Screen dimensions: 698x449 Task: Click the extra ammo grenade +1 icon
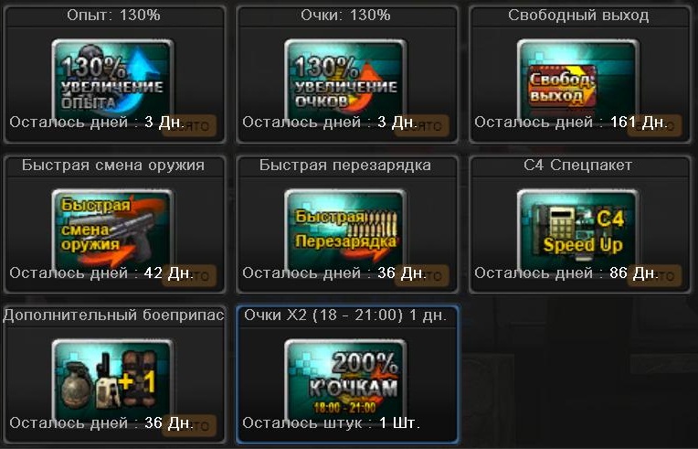point(112,379)
